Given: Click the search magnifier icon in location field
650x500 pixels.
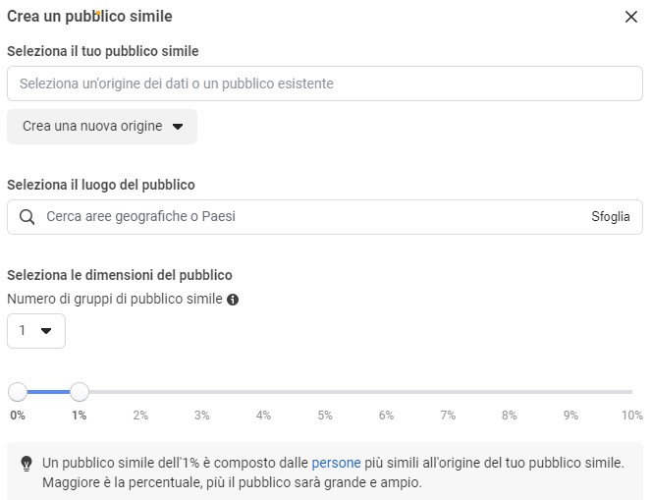Looking at the screenshot, I should pyautogui.click(x=27, y=217).
